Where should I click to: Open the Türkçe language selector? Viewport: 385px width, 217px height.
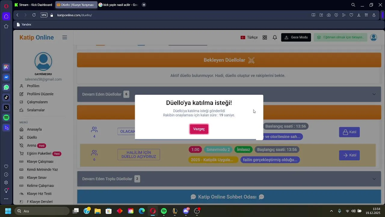tap(249, 37)
